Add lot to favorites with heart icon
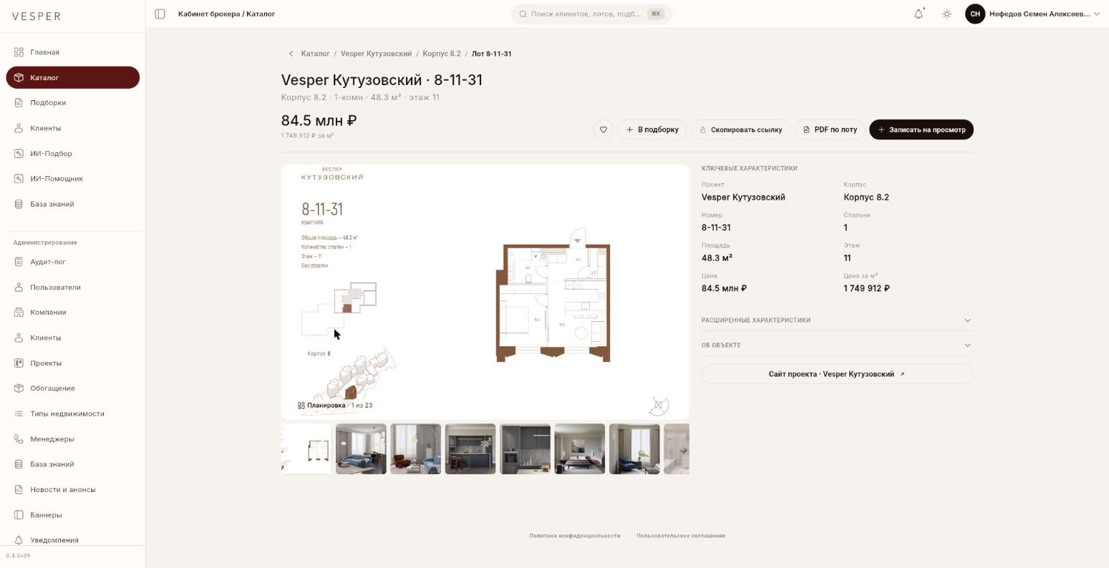This screenshot has height=568, width=1109. tap(604, 129)
